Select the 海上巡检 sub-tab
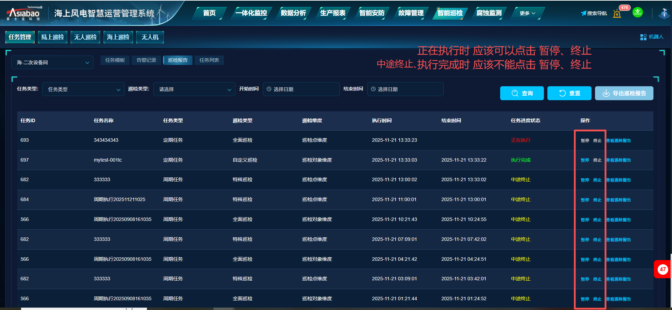The image size is (672, 310). pos(118,37)
